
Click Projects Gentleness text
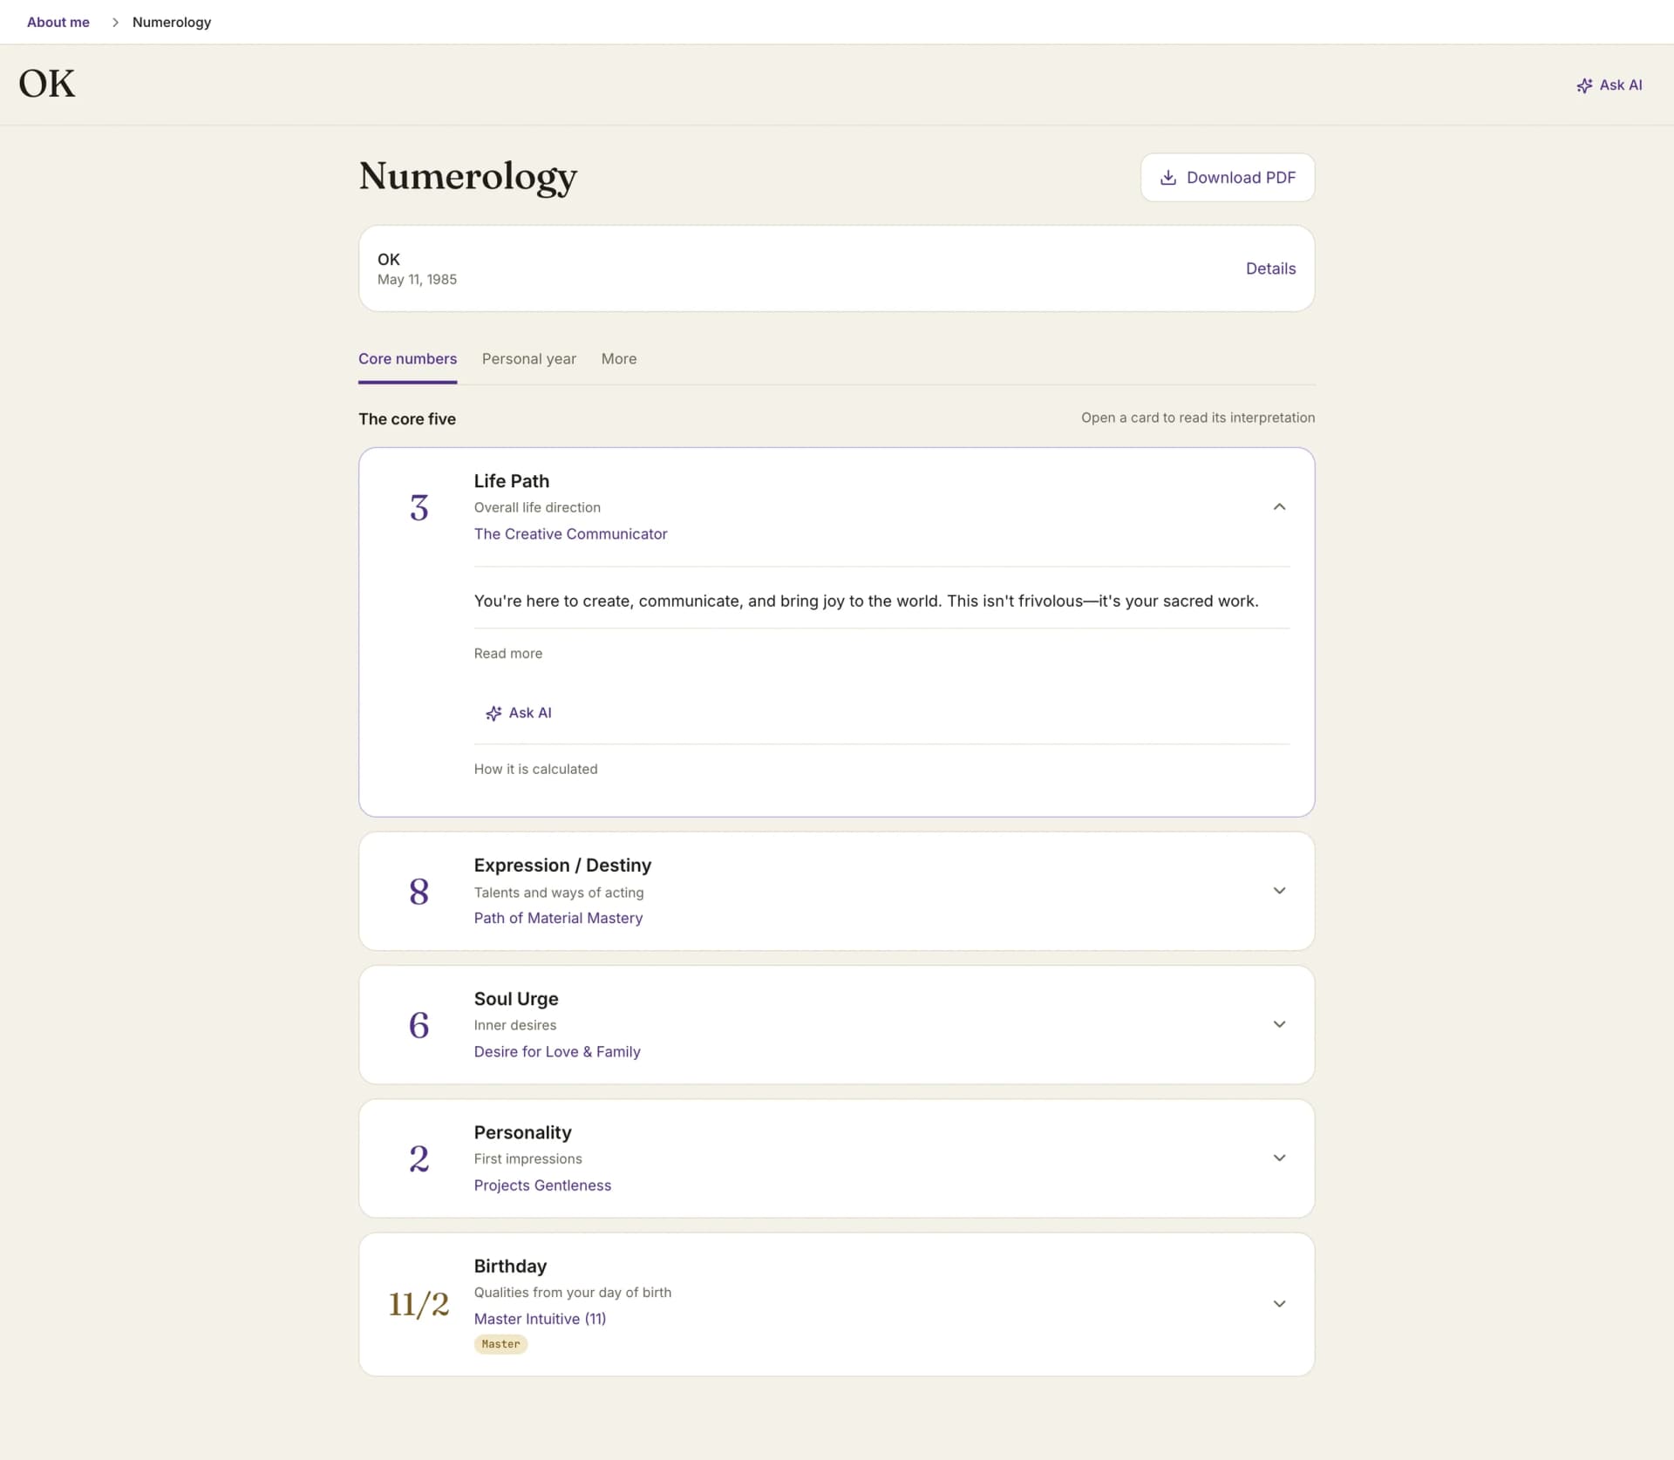tap(542, 1185)
